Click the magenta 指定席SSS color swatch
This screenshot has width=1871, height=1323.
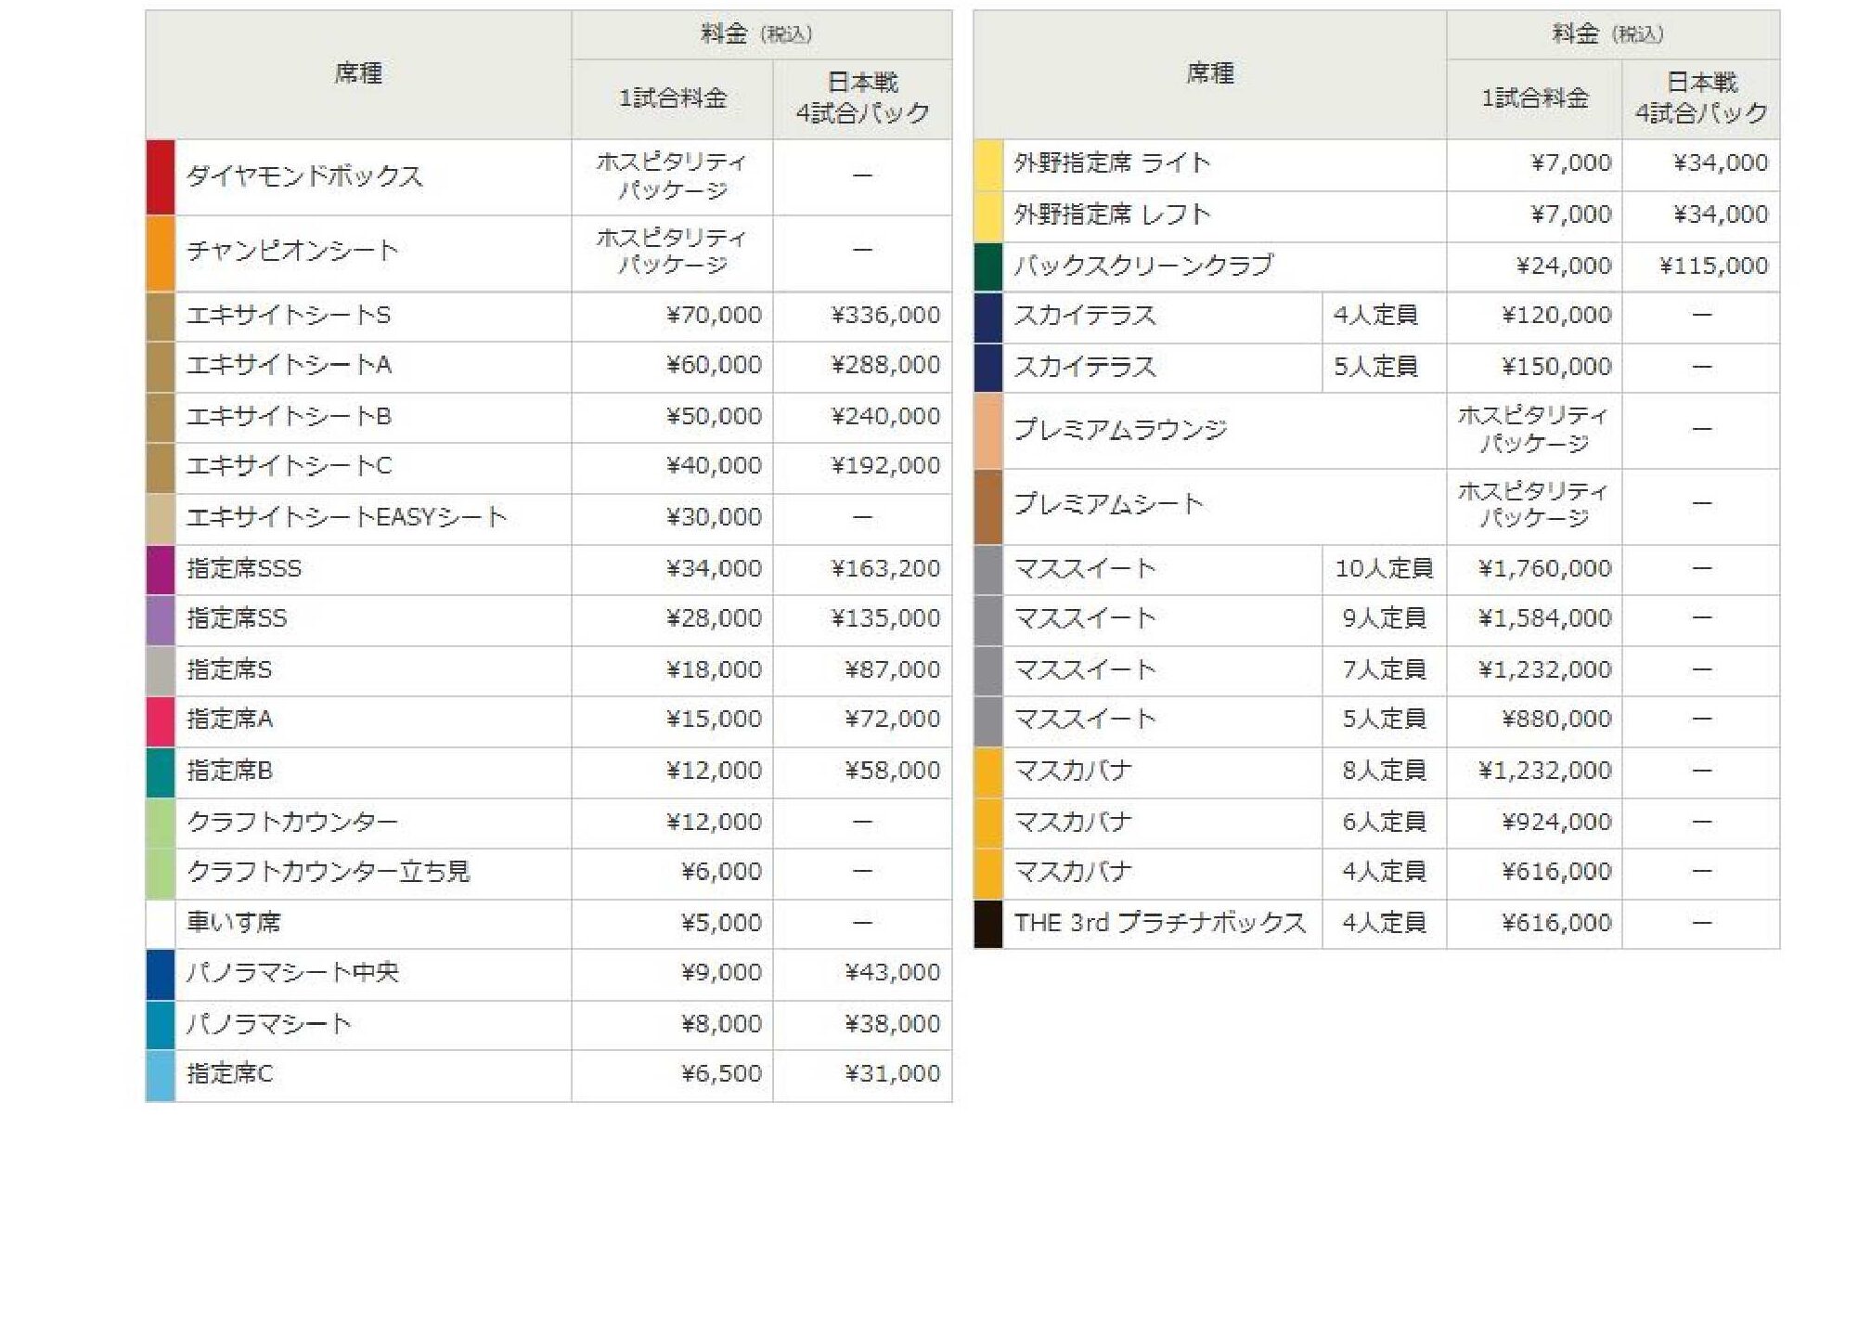point(161,569)
